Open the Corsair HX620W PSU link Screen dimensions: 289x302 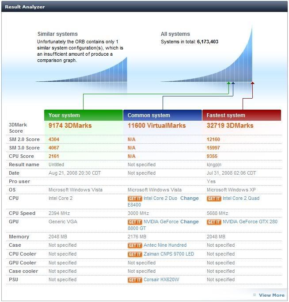pos(161,279)
